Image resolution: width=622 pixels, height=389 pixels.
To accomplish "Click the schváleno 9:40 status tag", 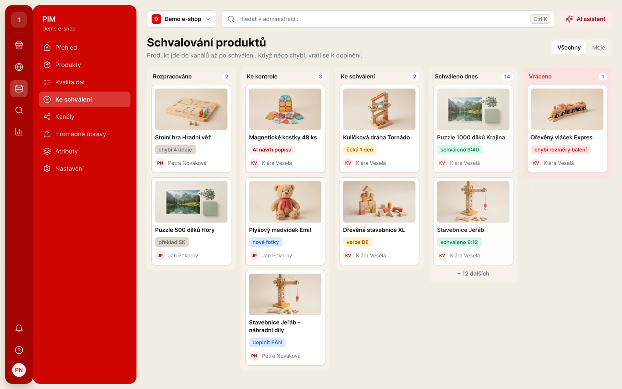I will 459,150.
